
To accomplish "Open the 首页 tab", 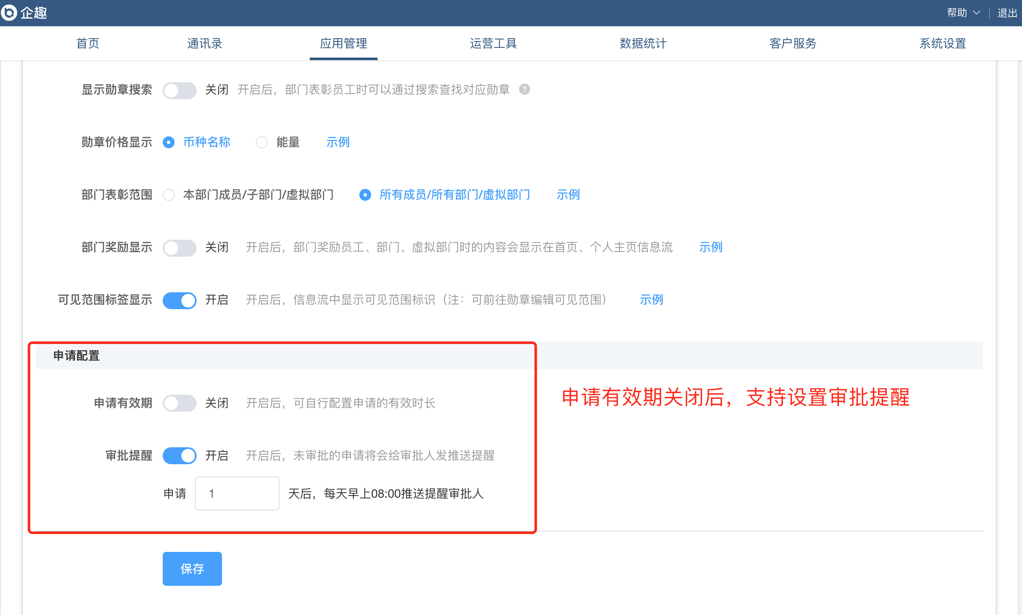I will (88, 43).
